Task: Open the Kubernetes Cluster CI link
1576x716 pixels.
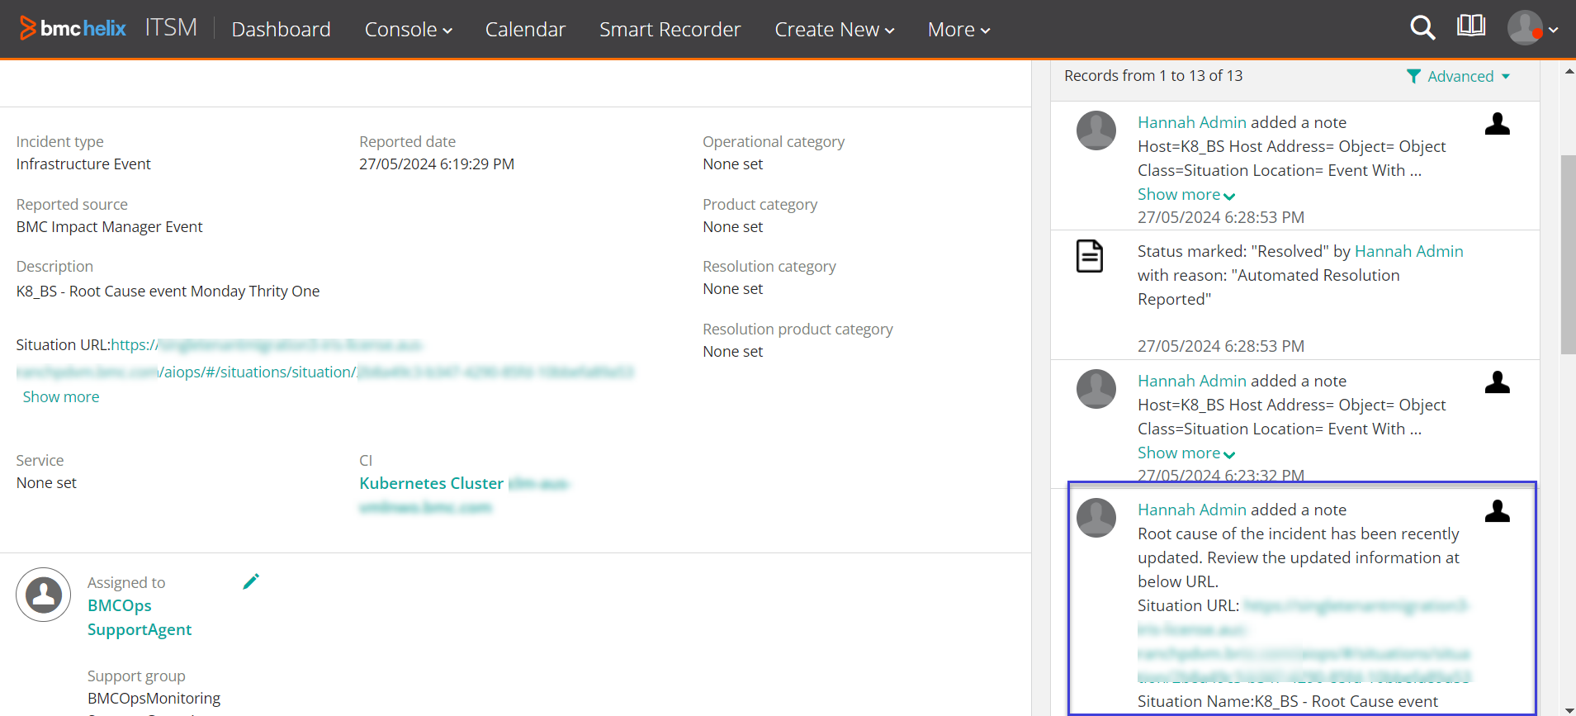Action: coord(465,495)
